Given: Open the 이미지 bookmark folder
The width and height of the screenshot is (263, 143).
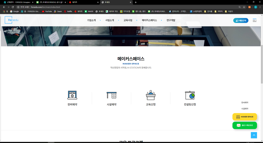Looking at the screenshot, I should click(x=219, y=11).
